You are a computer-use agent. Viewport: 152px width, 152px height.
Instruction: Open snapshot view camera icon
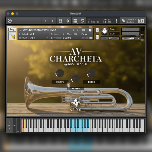click(x=83, y=30)
